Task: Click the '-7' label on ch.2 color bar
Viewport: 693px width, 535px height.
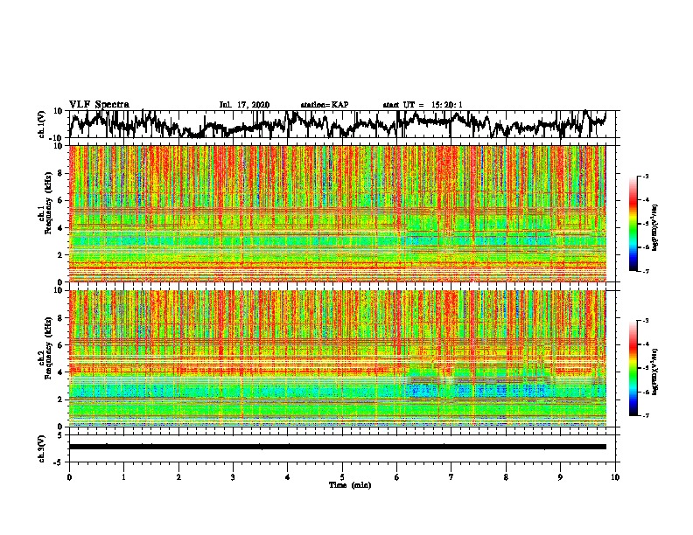Action: (646, 415)
